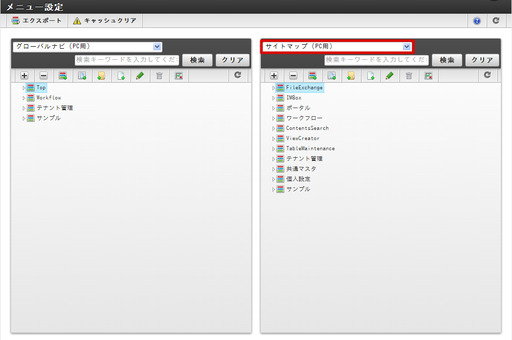Click the add menu group icon on left toolbar
512x340 pixels.
click(x=62, y=75)
